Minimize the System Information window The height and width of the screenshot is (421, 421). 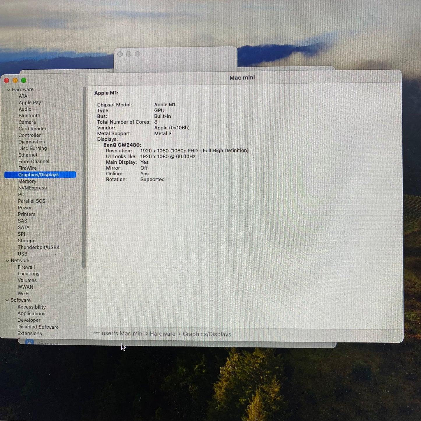coord(15,80)
